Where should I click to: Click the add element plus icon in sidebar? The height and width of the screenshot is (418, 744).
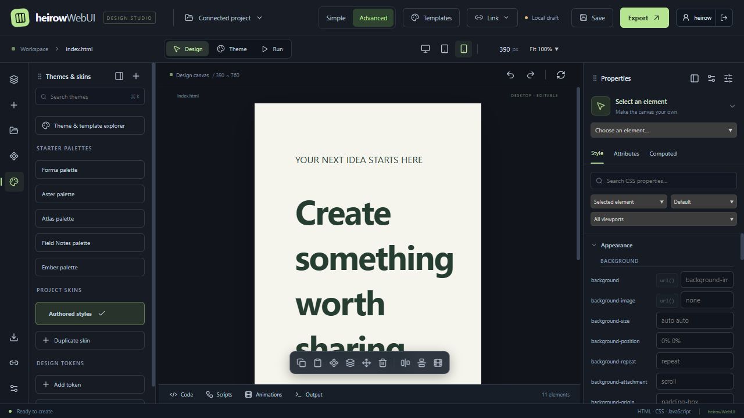pyautogui.click(x=14, y=105)
